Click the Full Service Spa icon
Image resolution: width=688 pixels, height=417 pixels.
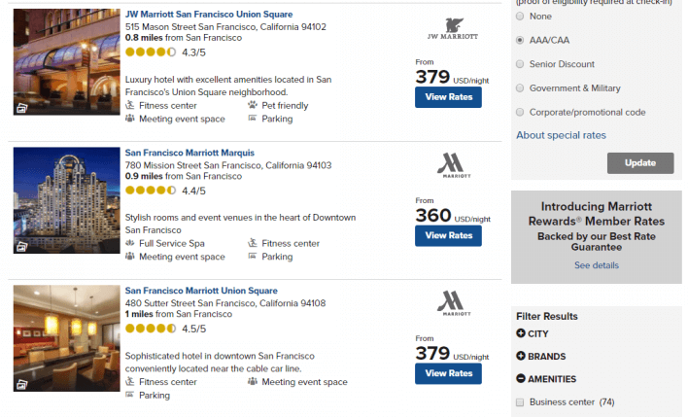[x=130, y=243]
